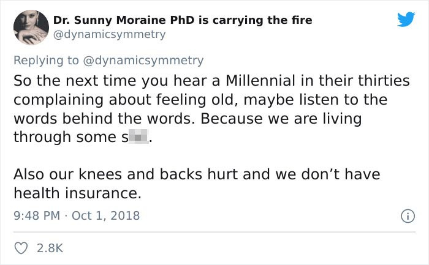Open the circled info icon
The width and height of the screenshot is (429, 265).
(x=408, y=216)
